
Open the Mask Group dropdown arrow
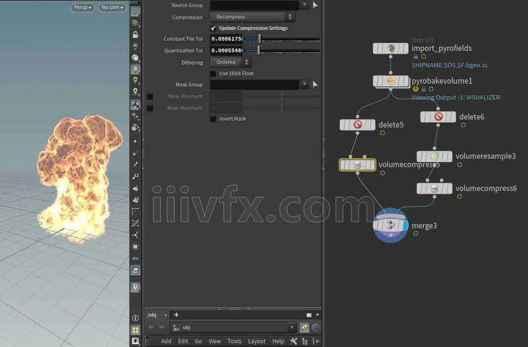click(304, 84)
